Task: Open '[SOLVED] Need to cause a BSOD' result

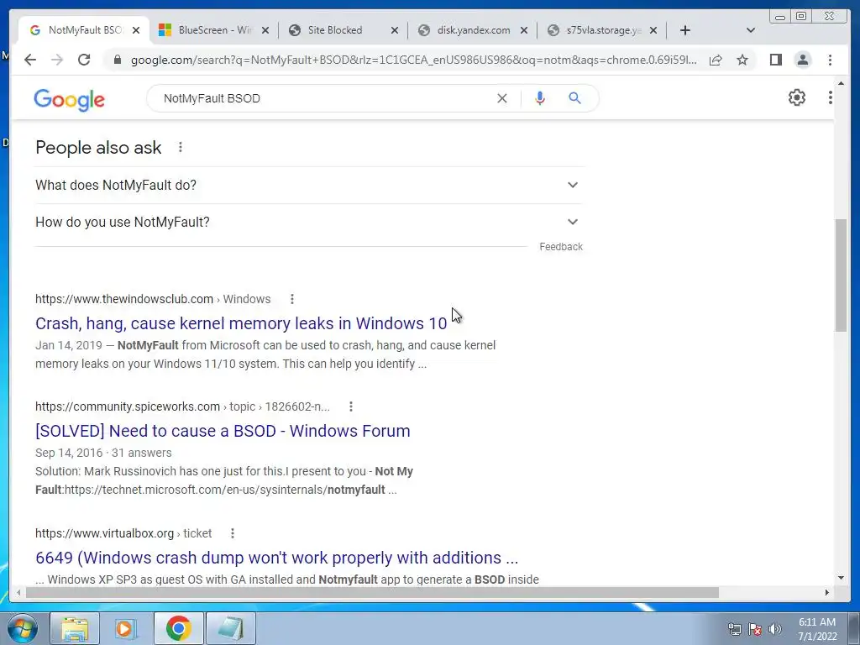Action: (x=223, y=431)
